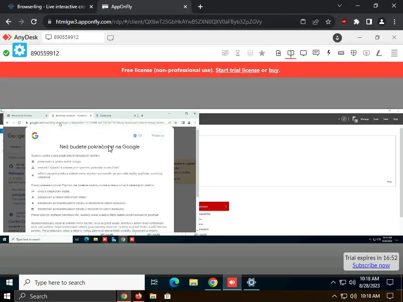The image size is (403, 302).
Task: Click AnyDesk icon on the middle taskbar
Action: pyautogui.click(x=232, y=282)
